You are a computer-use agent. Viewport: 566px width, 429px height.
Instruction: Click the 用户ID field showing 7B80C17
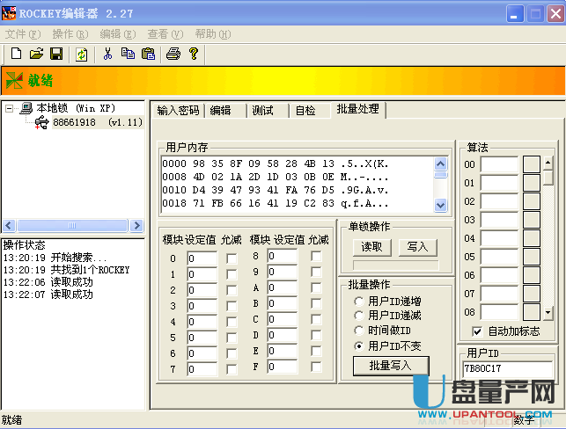pyautogui.click(x=507, y=369)
